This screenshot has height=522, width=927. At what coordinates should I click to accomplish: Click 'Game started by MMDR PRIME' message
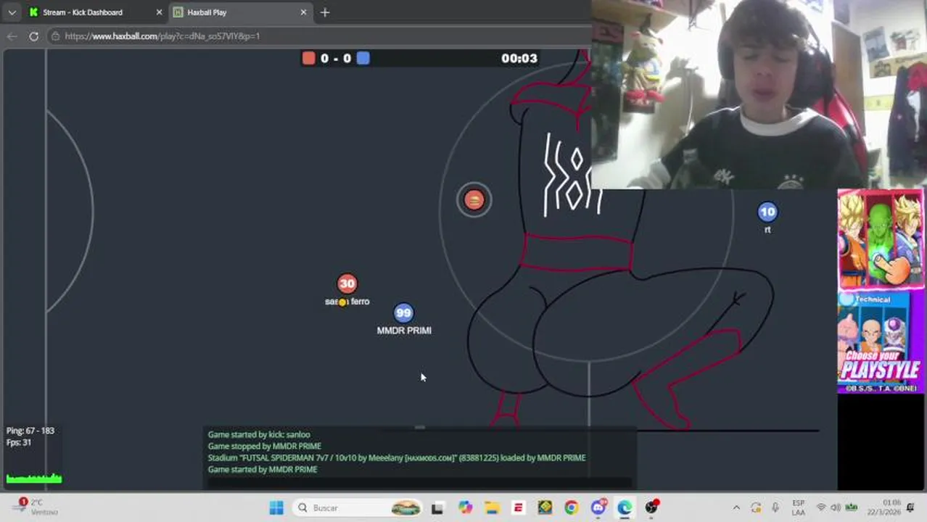point(263,469)
